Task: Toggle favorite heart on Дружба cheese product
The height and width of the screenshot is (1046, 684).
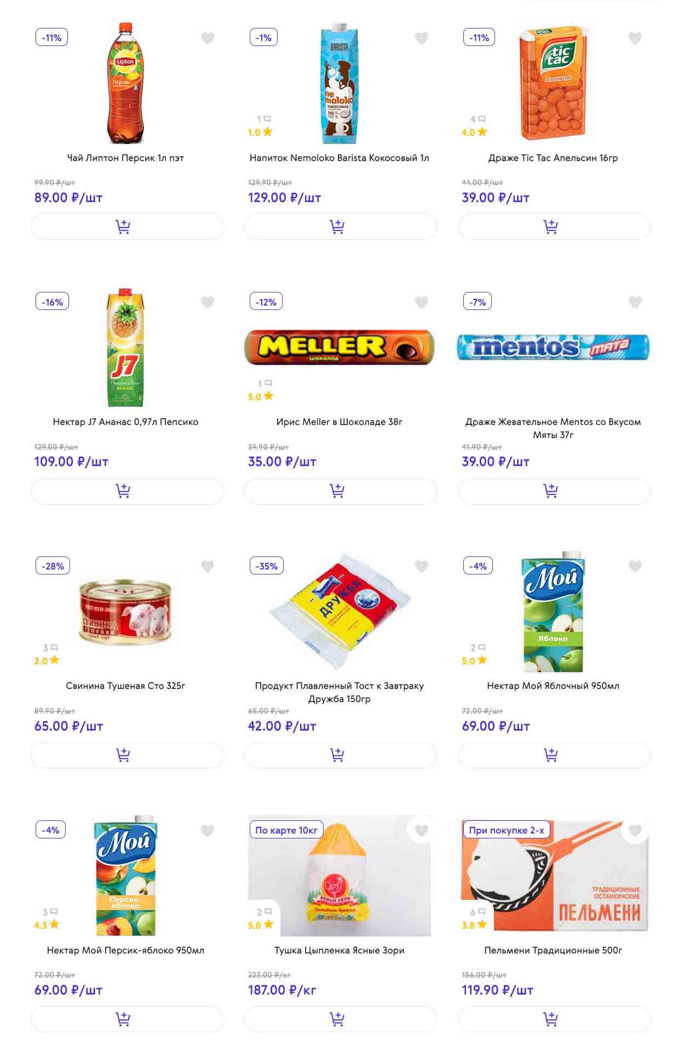Action: pos(421,566)
